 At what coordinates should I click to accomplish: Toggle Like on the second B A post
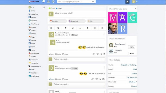pos(51,79)
